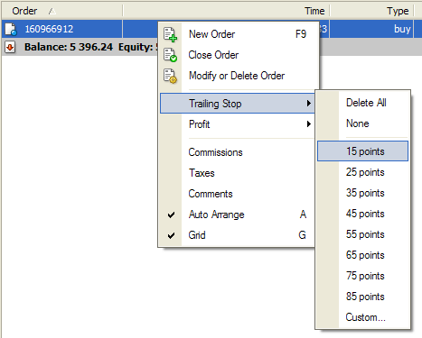Set trailing stop to 55 points
The image size is (422, 338).
(362, 234)
